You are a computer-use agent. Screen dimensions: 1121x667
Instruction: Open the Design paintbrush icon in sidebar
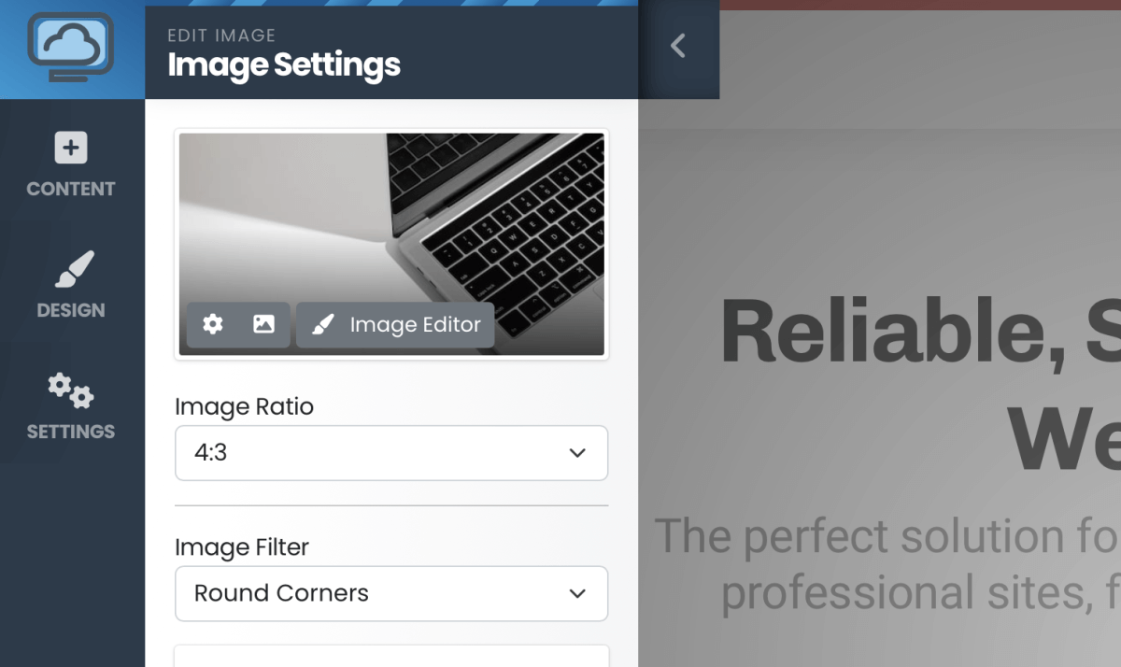click(72, 269)
